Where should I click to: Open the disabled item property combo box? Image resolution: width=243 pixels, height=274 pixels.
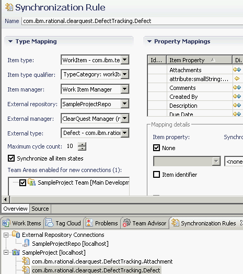point(187,161)
